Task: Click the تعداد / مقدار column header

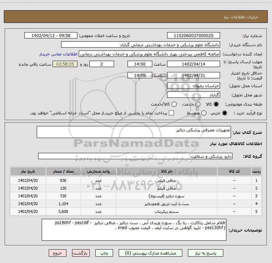Action: 63,172
